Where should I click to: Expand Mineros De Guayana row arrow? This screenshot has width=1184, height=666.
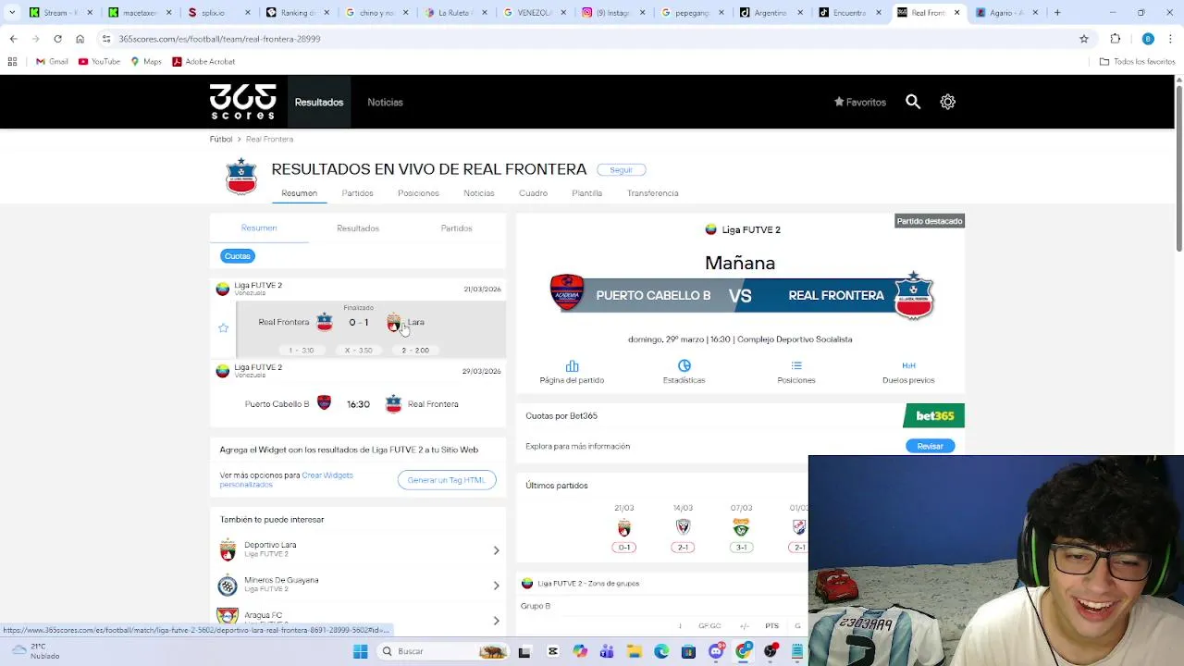click(x=496, y=586)
